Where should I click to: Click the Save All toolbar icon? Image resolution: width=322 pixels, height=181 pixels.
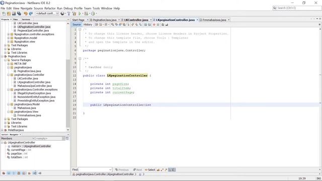click(19, 14)
